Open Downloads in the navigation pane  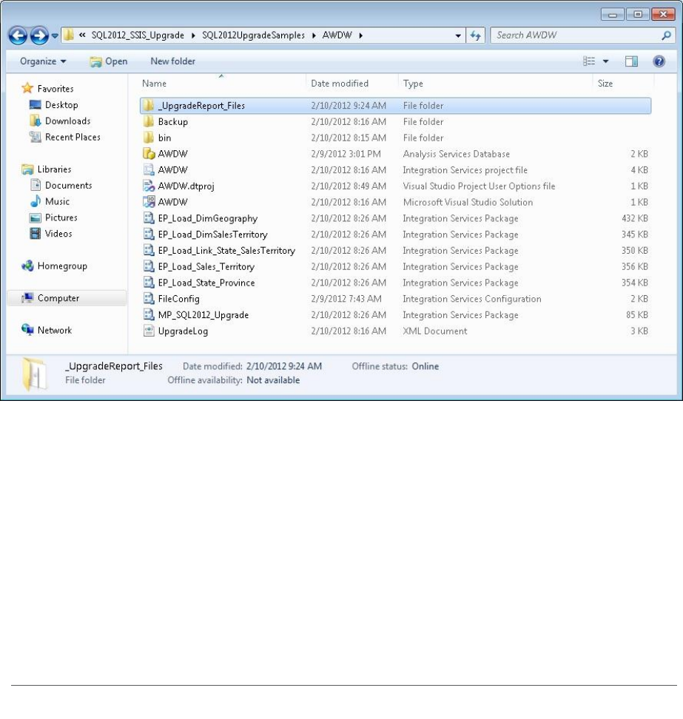[x=67, y=121]
